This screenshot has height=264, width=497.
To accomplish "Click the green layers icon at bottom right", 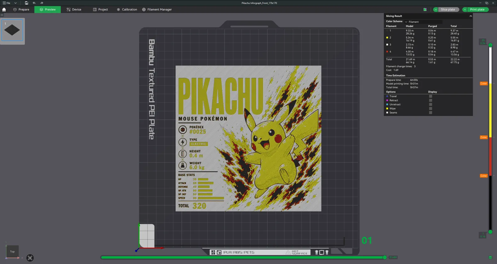I will click(x=490, y=257).
